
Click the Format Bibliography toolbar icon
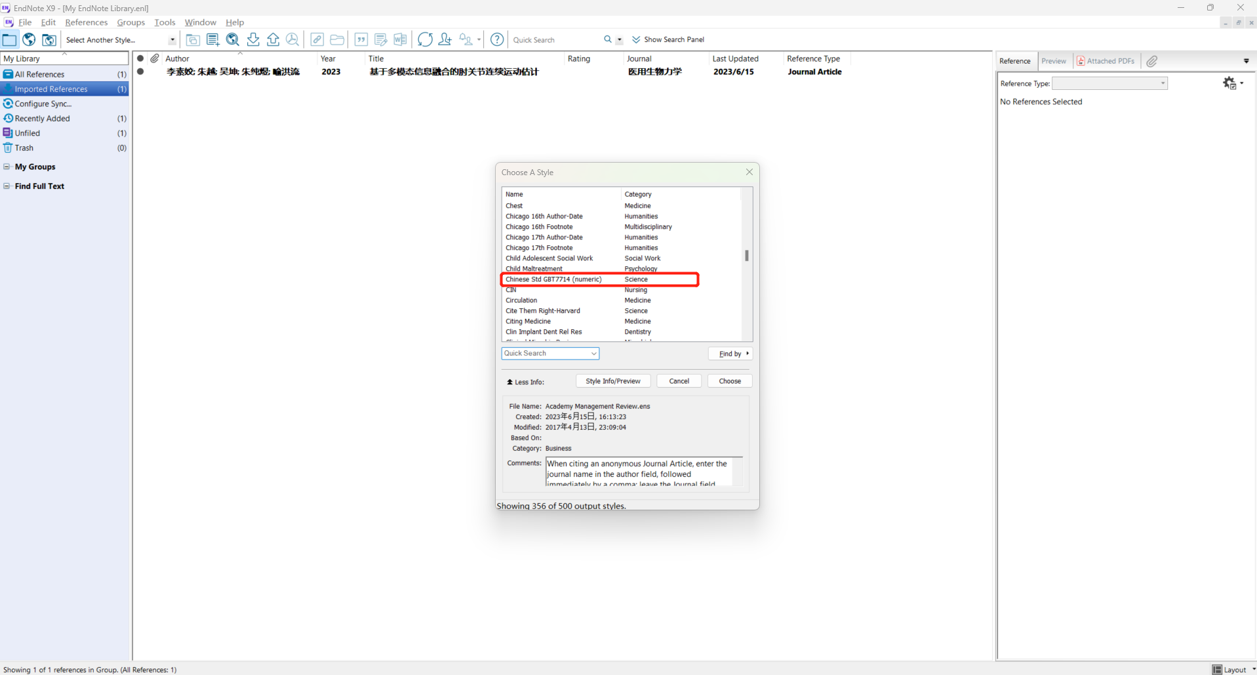381,39
